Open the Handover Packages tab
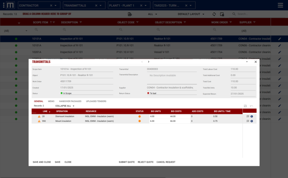288x178 pixels. click(70, 101)
